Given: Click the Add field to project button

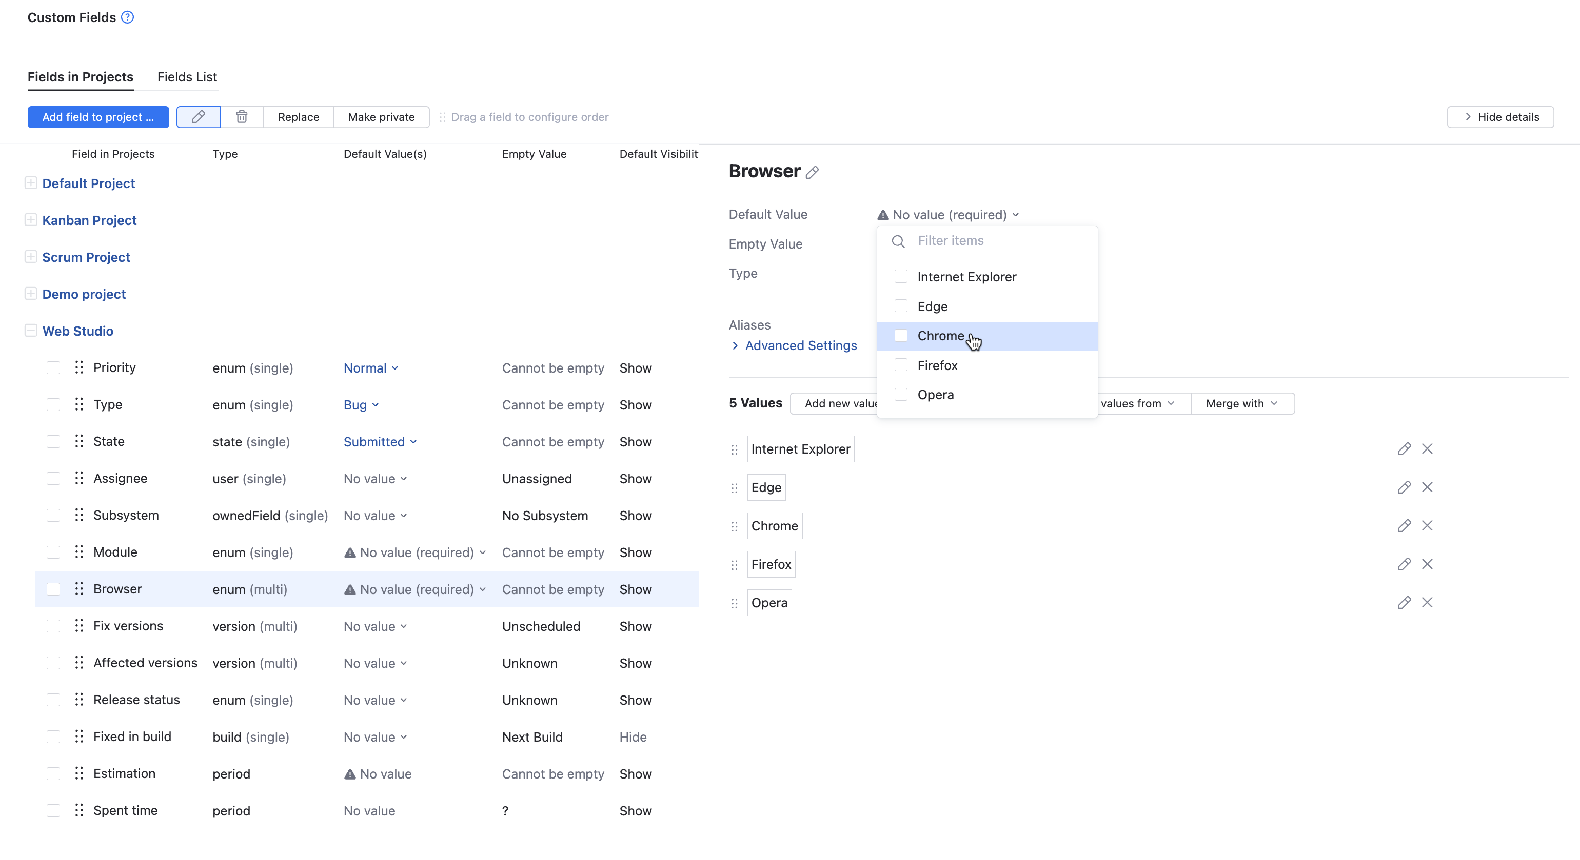Looking at the screenshot, I should (97, 116).
